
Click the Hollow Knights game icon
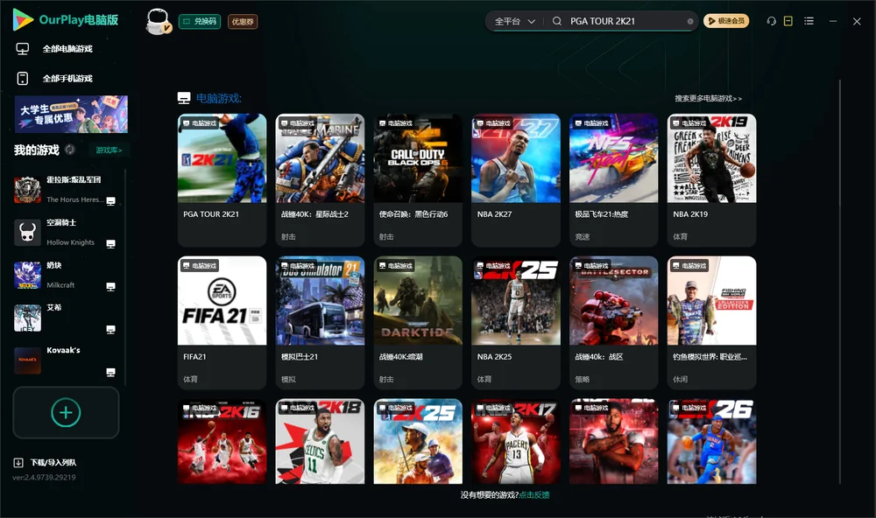click(x=27, y=232)
